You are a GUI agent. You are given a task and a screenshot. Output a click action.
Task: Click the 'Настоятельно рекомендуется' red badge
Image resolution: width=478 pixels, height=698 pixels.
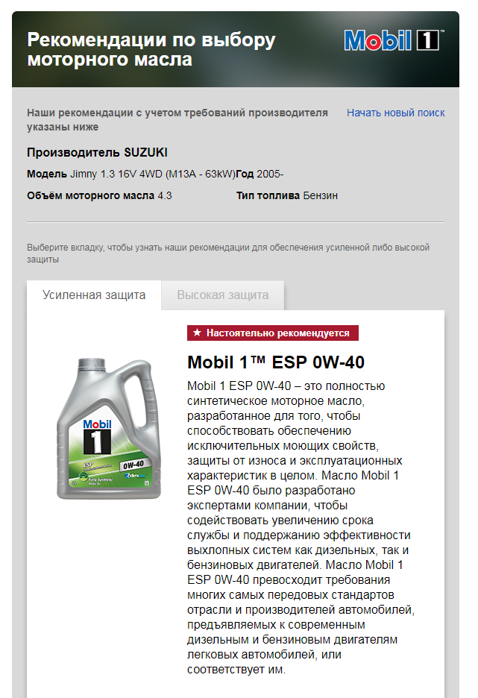[273, 333]
